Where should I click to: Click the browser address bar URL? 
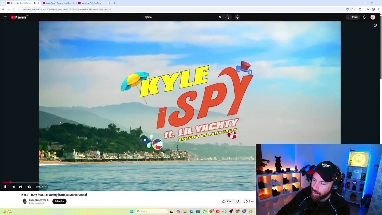[x=67, y=9]
